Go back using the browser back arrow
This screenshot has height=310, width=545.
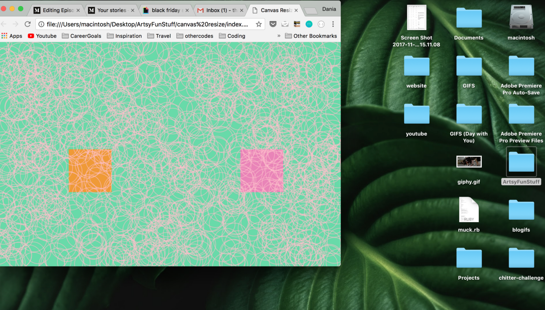click(4, 24)
